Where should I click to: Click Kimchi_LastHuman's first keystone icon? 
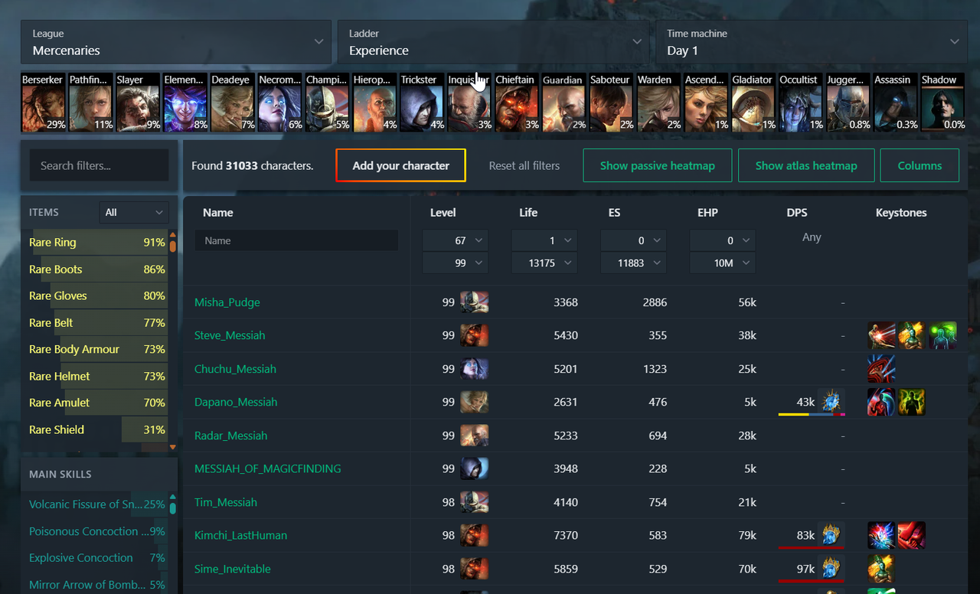tap(881, 536)
